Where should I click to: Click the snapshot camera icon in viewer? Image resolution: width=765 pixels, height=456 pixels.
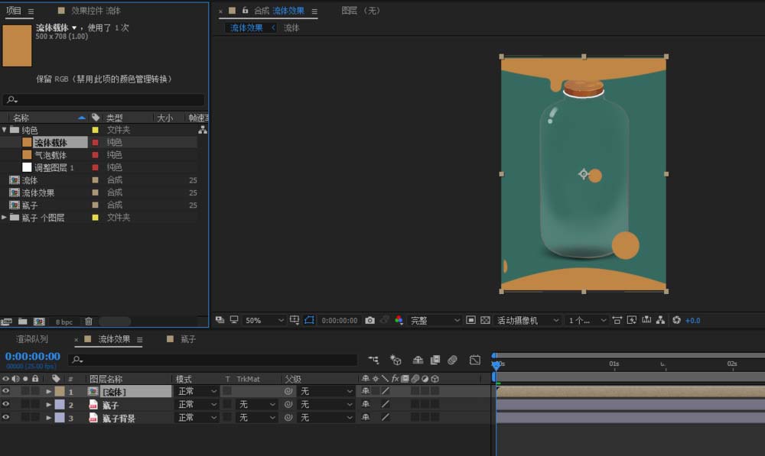click(x=370, y=320)
